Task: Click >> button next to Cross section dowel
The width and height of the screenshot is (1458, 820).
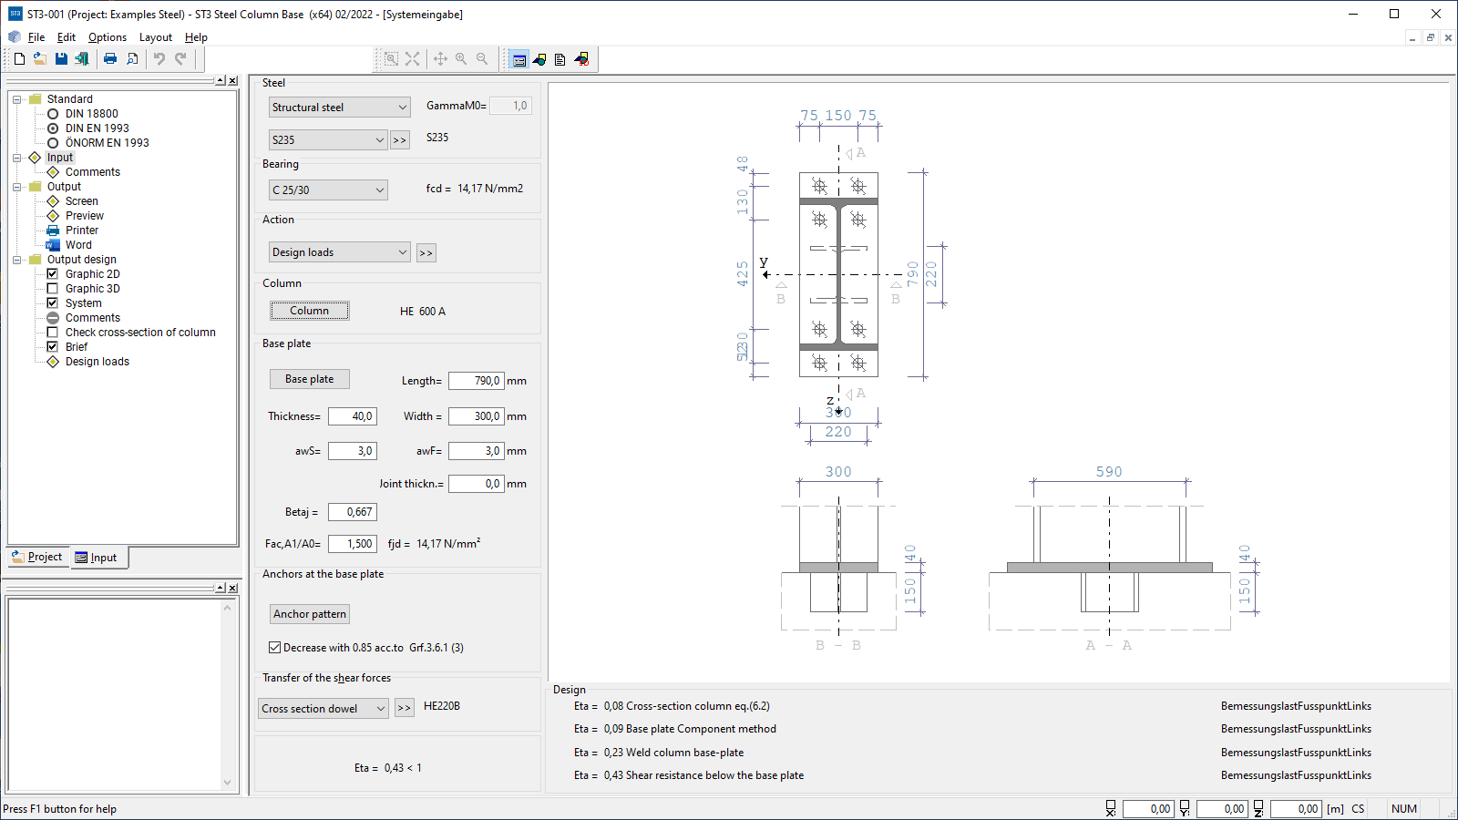Action: tap(404, 708)
